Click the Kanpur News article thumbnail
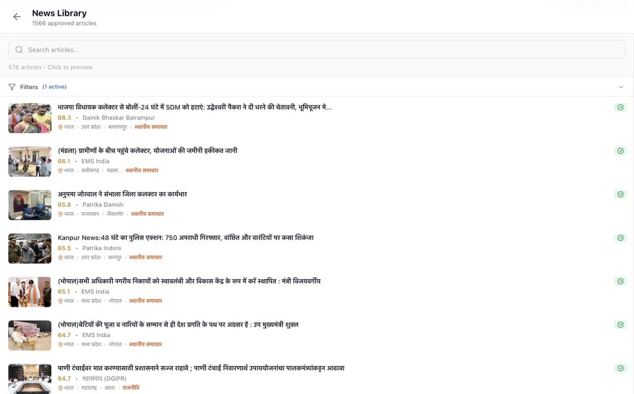The image size is (634, 394). click(x=29, y=249)
